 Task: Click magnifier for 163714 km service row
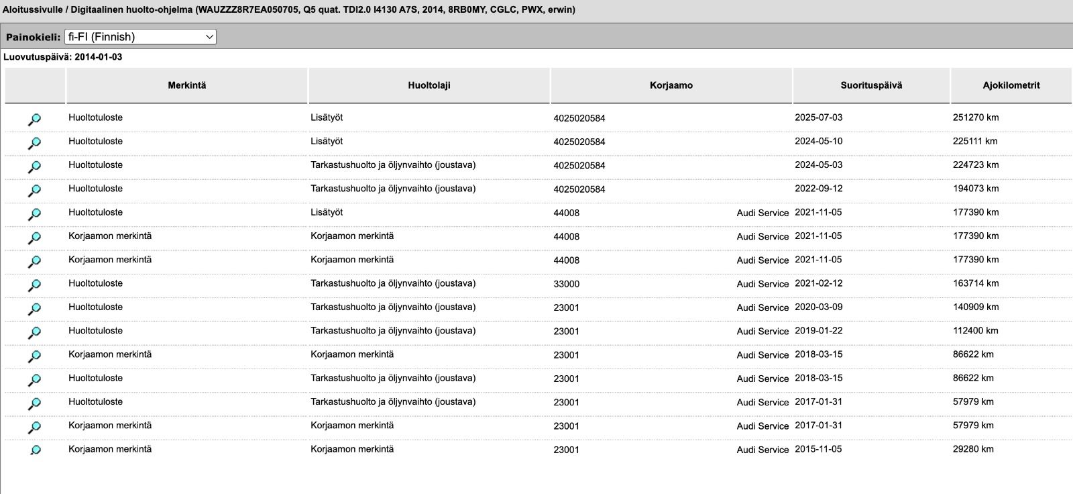[x=34, y=285]
